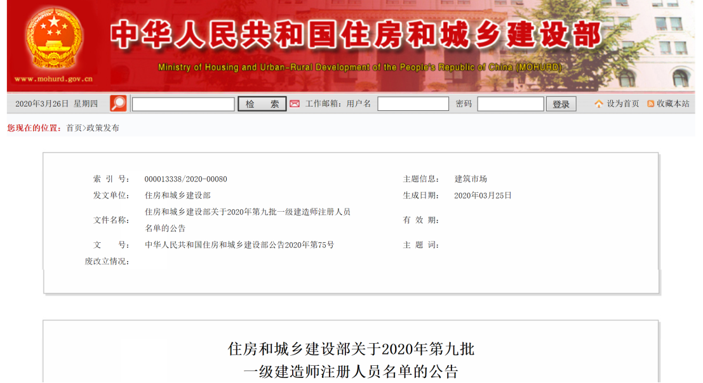
Task: Click the date 2020年3月26日 星期四
Action: pyautogui.click(x=57, y=104)
